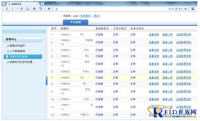The width and height of the screenshot is (200, 121).
Task: Click the shield security icon in address bar
Action: pyautogui.click(x=170, y=9)
